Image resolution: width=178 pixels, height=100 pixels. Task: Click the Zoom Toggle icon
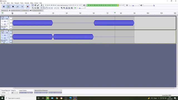tap(72, 8)
